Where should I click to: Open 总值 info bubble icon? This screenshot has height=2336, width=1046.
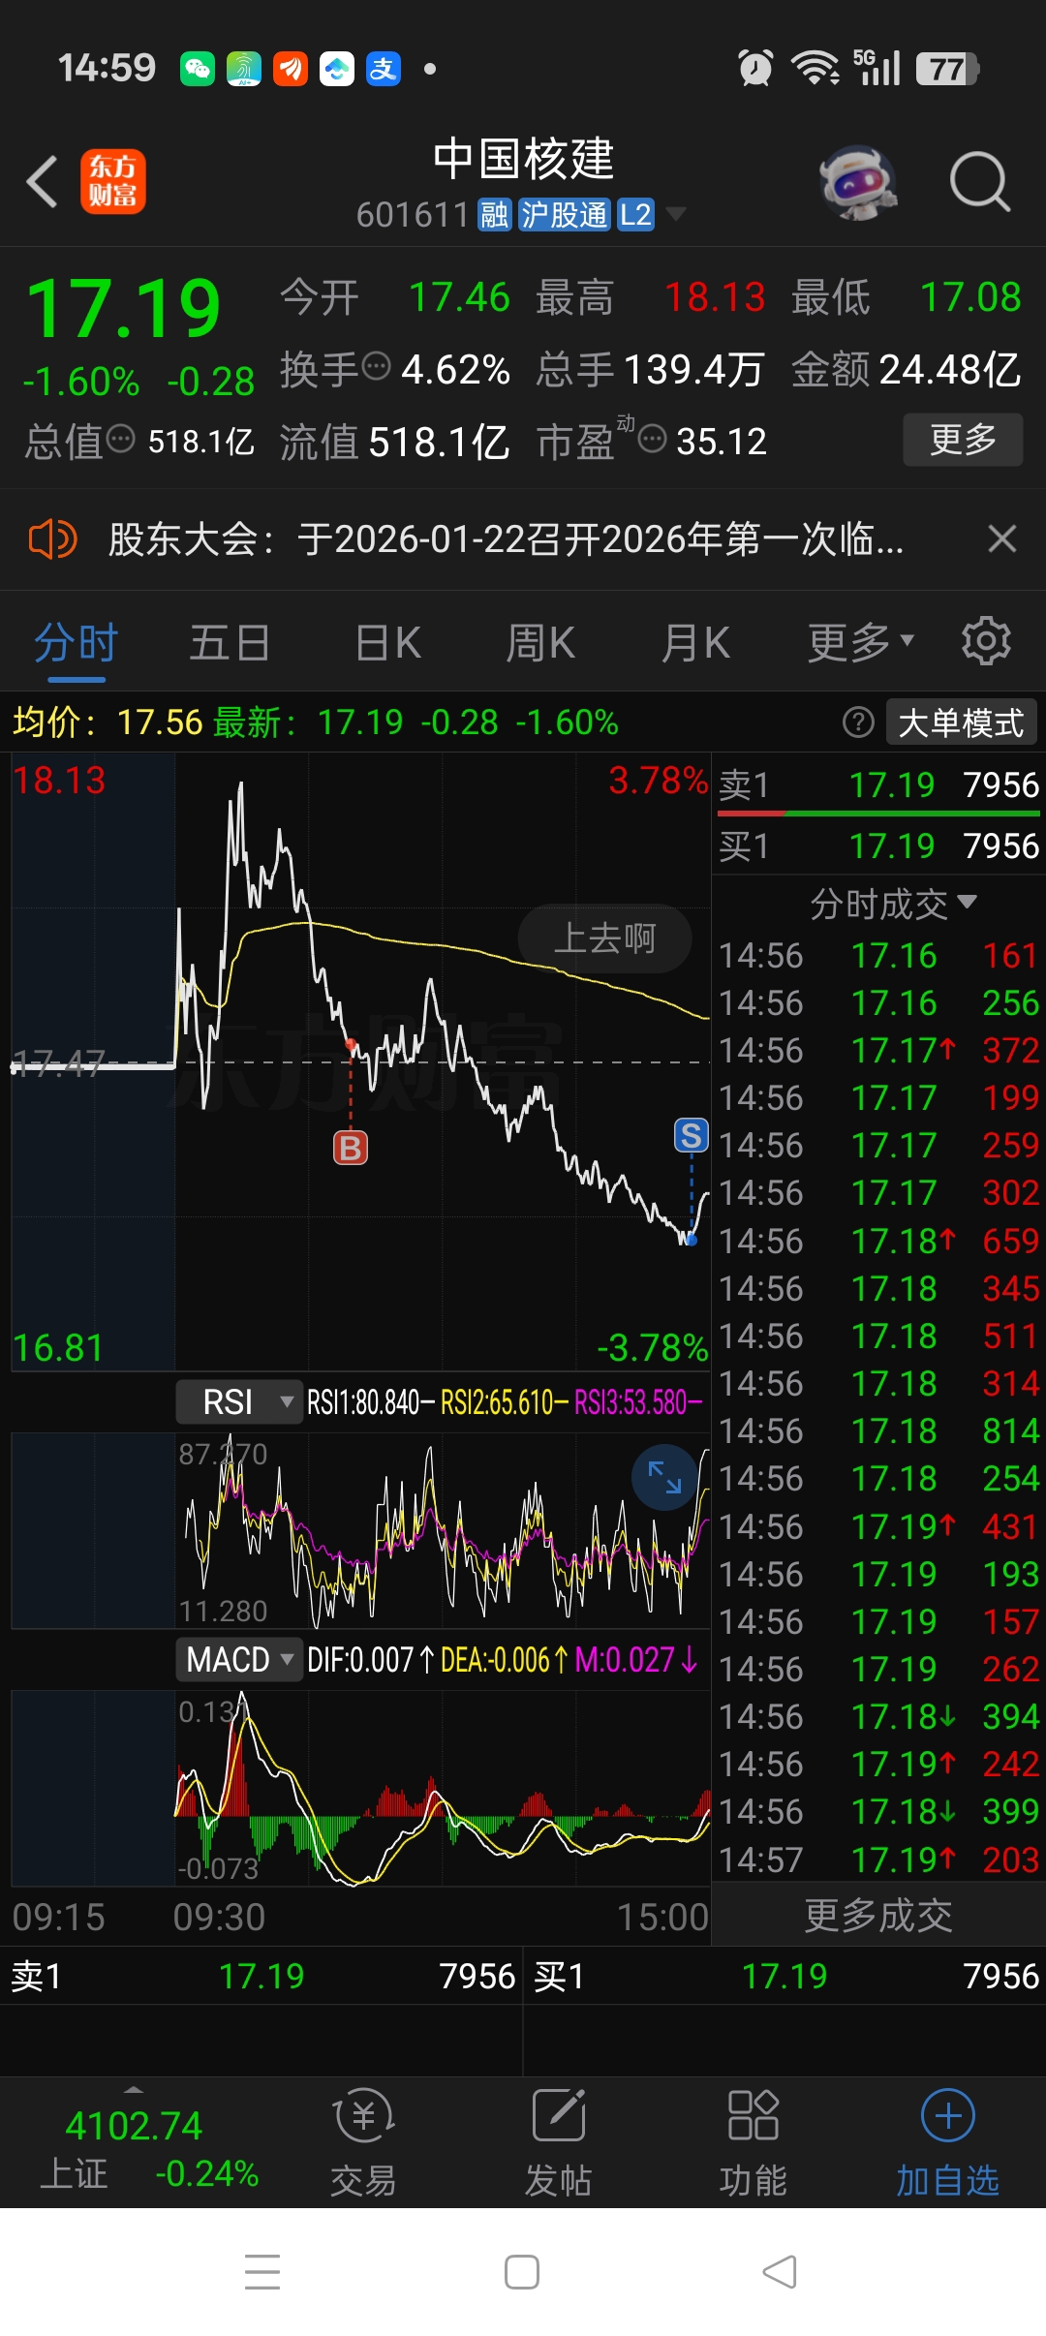click(x=120, y=439)
